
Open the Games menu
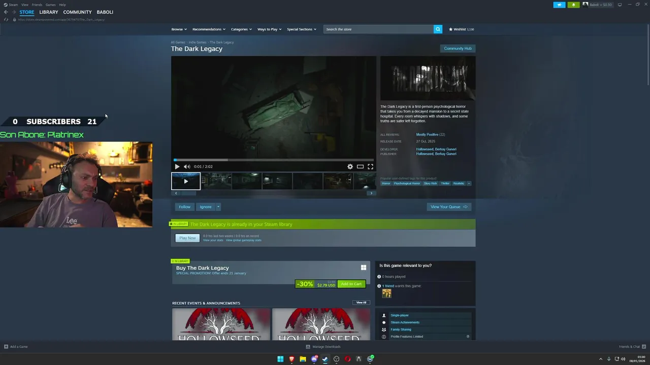click(50, 5)
